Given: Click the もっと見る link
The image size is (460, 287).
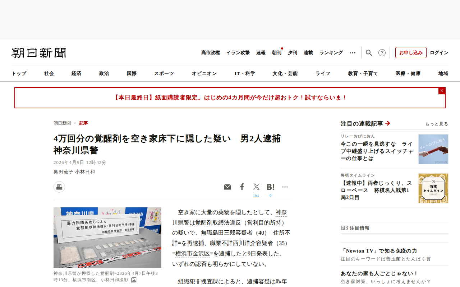Looking at the screenshot, I should pos(437,124).
